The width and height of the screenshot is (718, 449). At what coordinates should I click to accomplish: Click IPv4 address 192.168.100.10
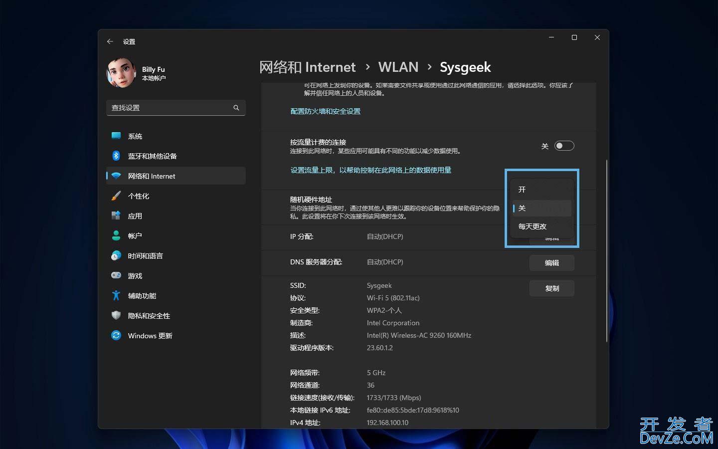pos(387,423)
